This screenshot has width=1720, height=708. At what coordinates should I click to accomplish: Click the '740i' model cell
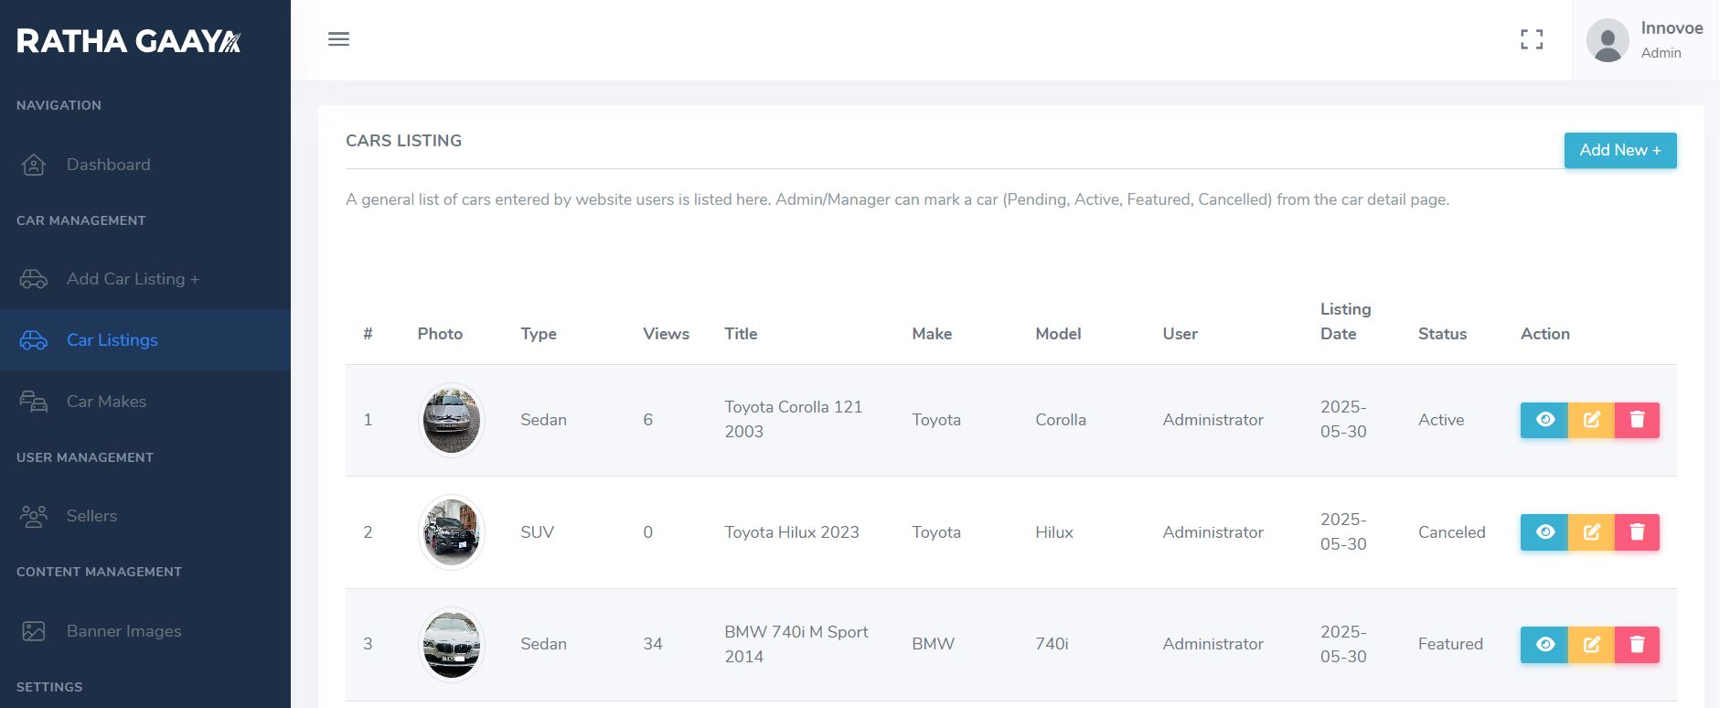1052,644
